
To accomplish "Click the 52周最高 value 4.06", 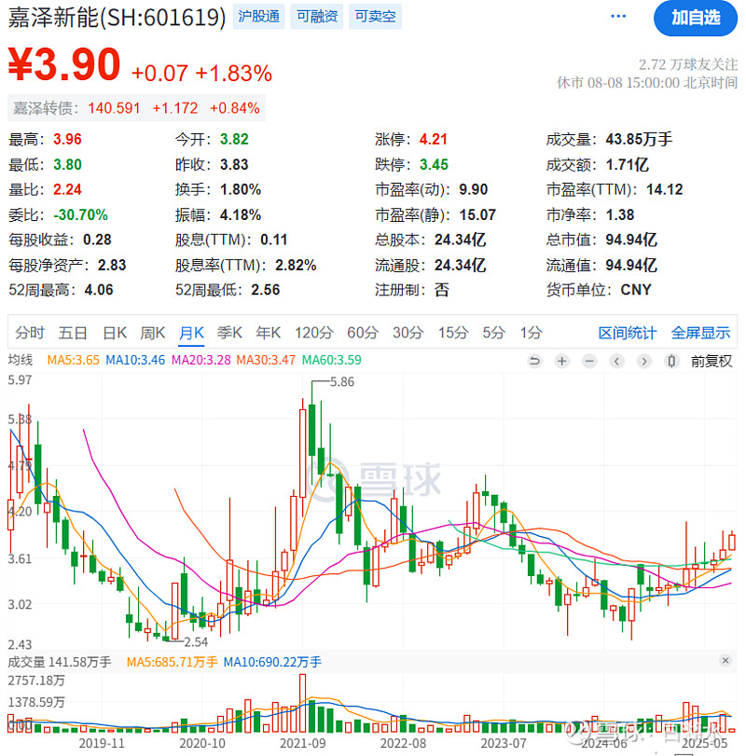I will coord(99,290).
